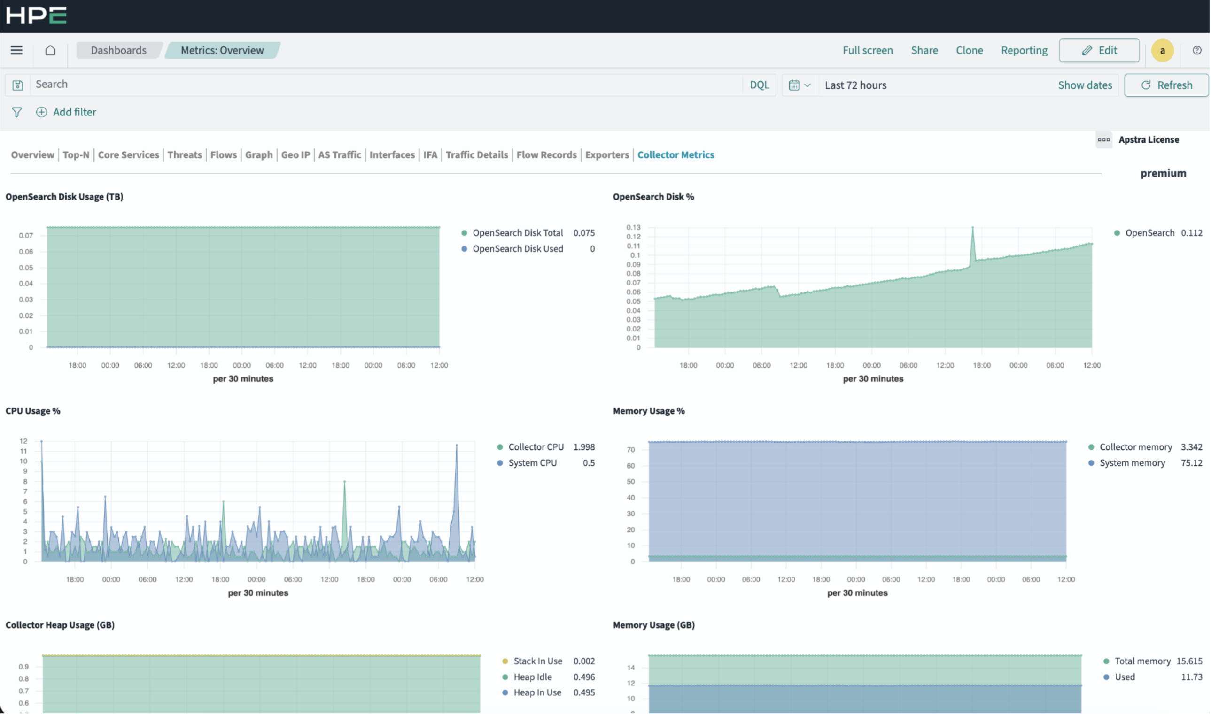
Task: Click the HPE logo
Action: (x=37, y=15)
